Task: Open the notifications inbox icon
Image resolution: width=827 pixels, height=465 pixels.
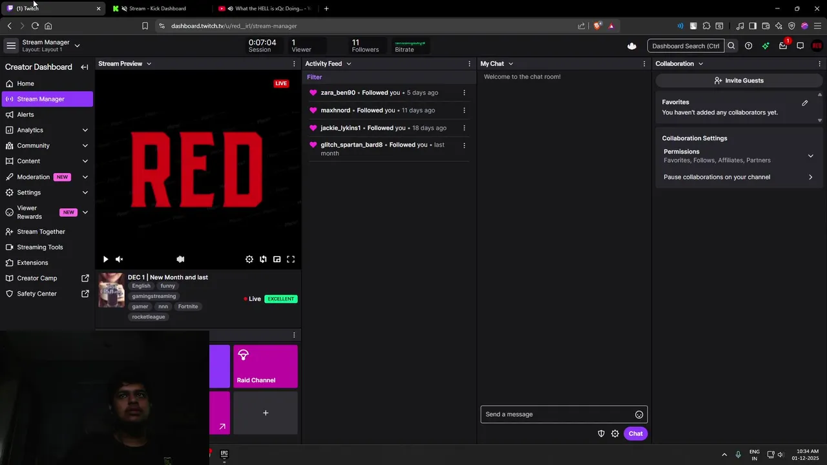Action: 783,46
